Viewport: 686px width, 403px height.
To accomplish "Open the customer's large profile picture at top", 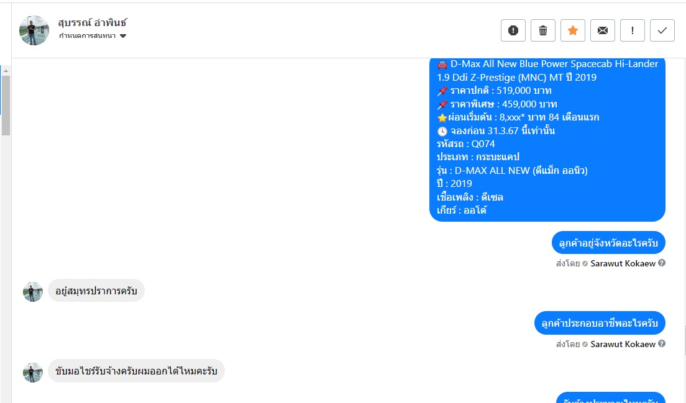I will pos(34,30).
